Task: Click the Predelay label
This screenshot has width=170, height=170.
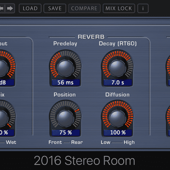Action: pyautogui.click(x=65, y=44)
